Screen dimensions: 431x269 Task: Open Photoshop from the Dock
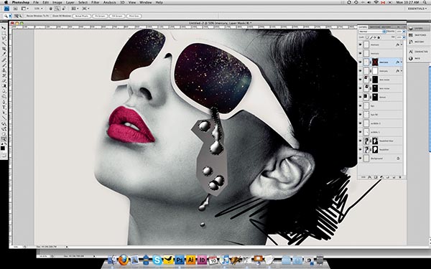(x=180, y=260)
